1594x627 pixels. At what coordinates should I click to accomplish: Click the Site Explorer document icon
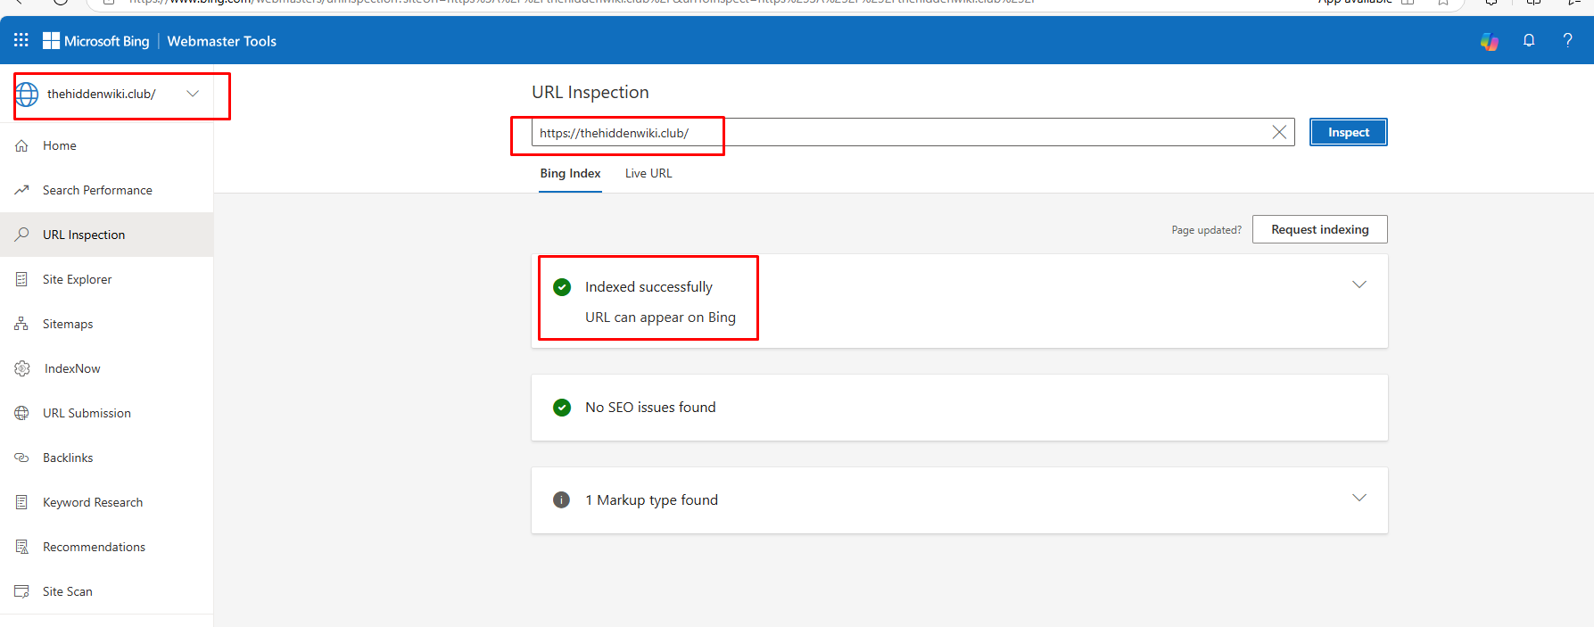[21, 279]
